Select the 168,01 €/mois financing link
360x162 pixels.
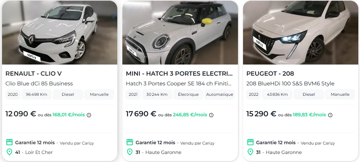tap(69, 115)
